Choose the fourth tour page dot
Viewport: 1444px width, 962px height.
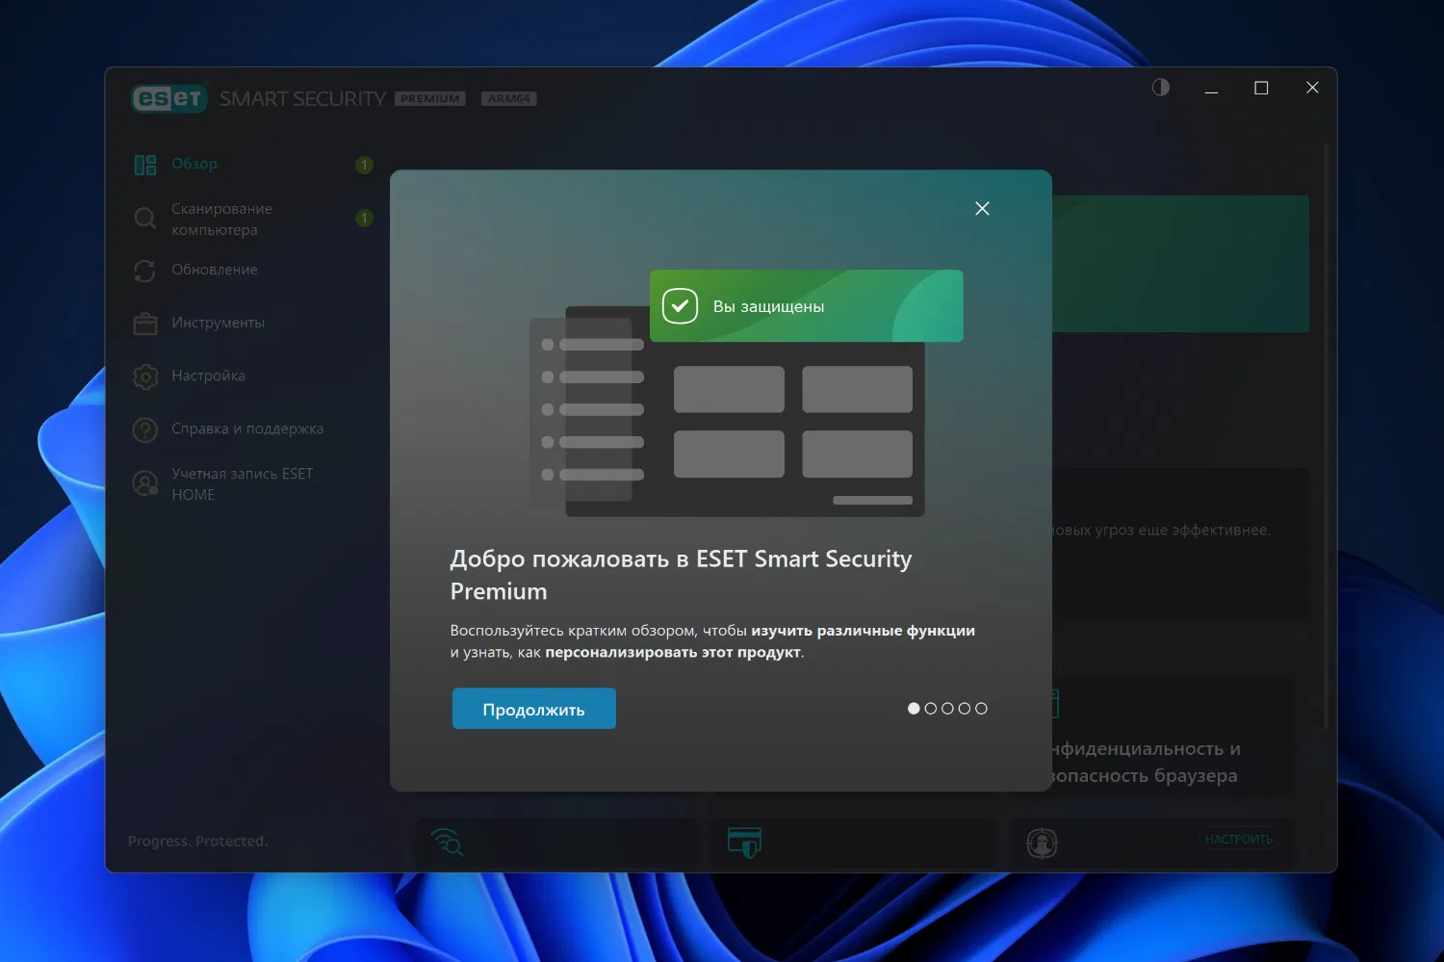965,709
